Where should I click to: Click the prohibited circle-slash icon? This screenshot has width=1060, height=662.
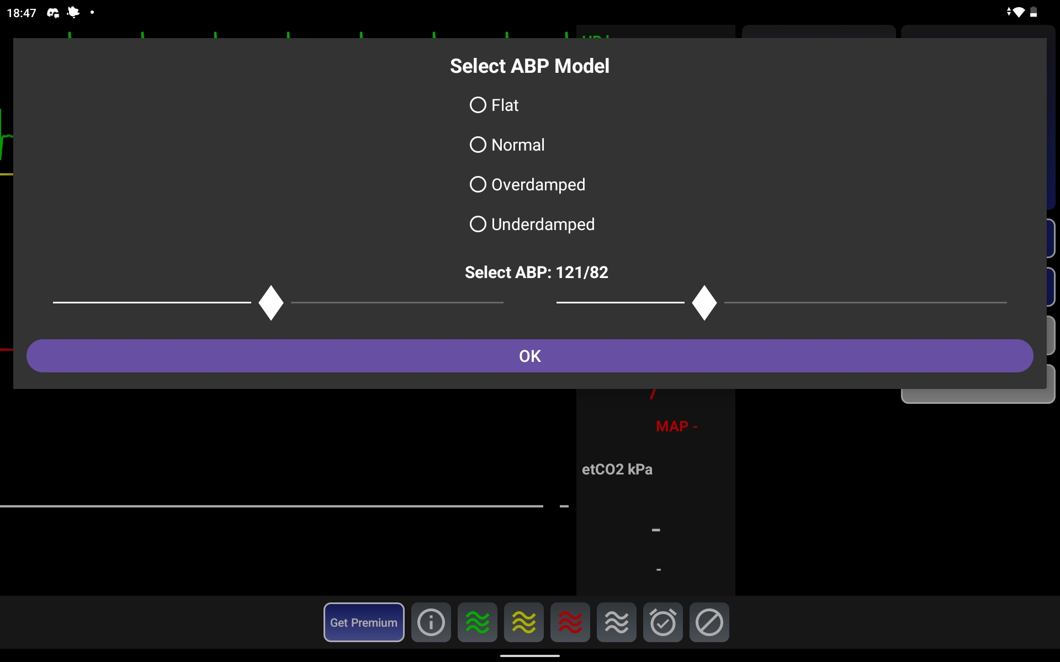coord(709,622)
